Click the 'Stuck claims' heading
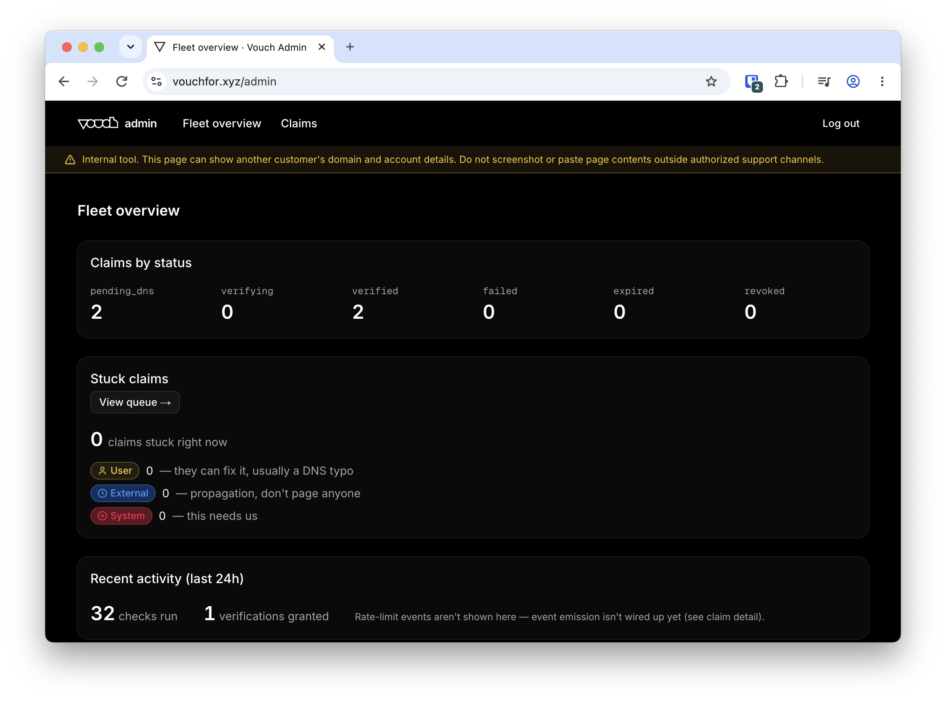Viewport: 946px width, 702px height. coord(129,379)
